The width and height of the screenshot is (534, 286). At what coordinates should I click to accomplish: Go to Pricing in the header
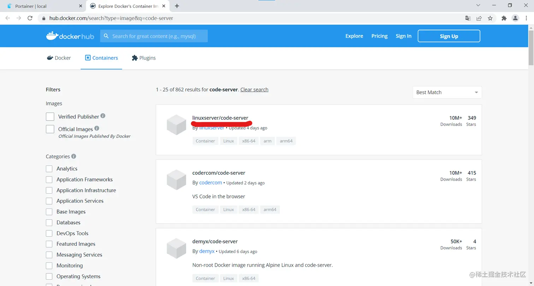[x=380, y=36]
